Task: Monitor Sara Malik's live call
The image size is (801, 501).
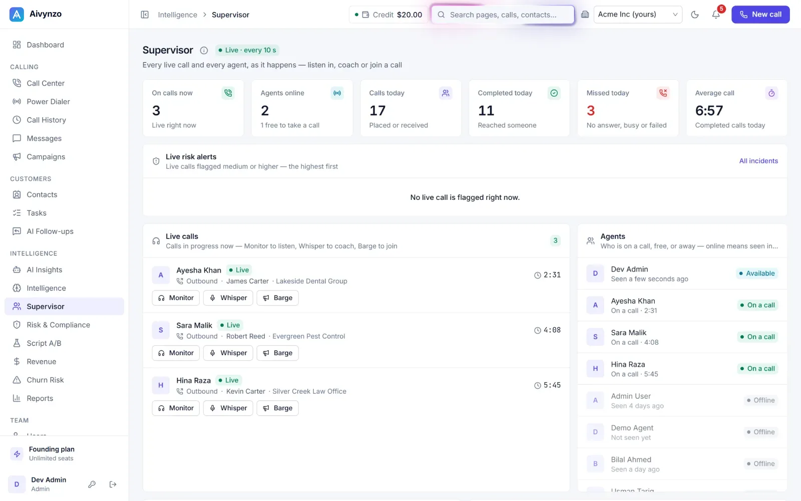Action: 176,353
